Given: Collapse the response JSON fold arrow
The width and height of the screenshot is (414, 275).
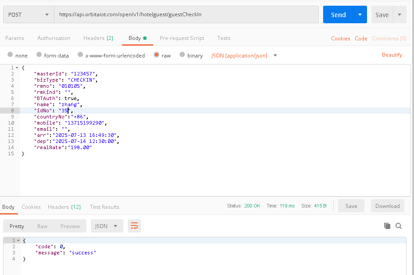Looking at the screenshot, I should click(x=18, y=241).
